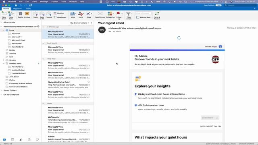Switch to Mail view icon in bottom bar
This screenshot has height=145, width=258.
(4, 140)
